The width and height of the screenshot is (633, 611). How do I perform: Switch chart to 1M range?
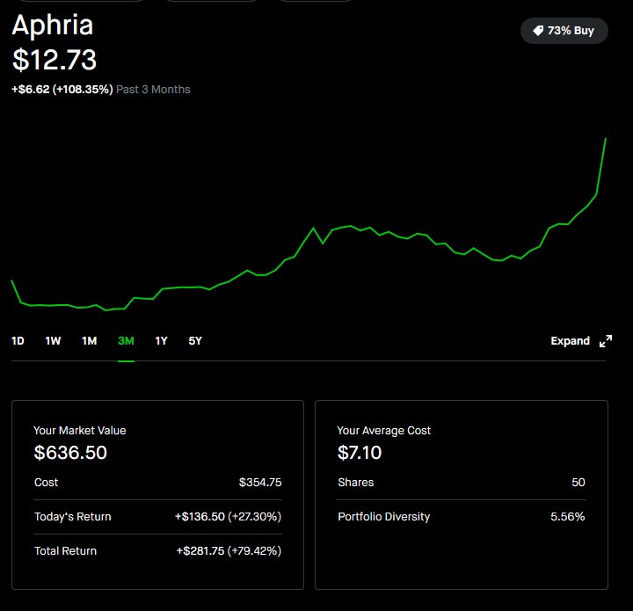point(89,341)
